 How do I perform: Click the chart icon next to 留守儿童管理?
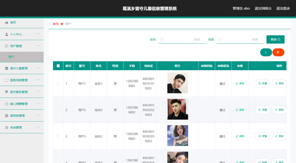tap(7, 68)
